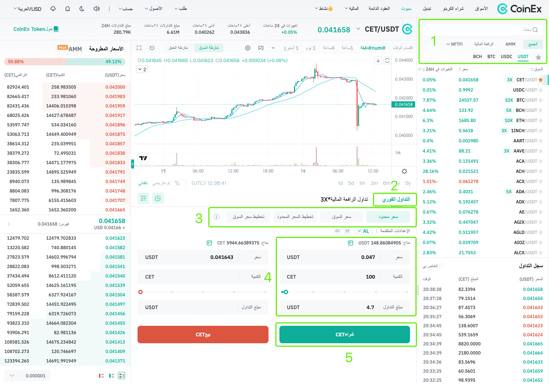Open trade settings sliders icon
This screenshot has height=385, width=549.
coord(143,198)
